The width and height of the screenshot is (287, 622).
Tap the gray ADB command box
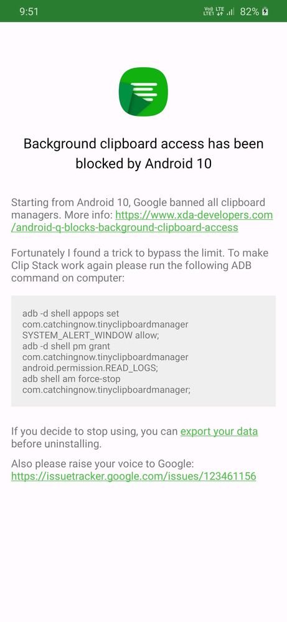[x=143, y=351]
